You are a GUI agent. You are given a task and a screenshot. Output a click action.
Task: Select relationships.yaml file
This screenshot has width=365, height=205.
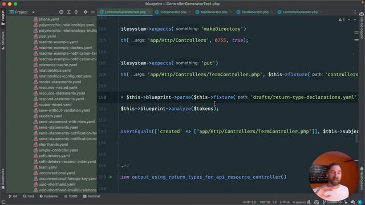[x=55, y=71]
